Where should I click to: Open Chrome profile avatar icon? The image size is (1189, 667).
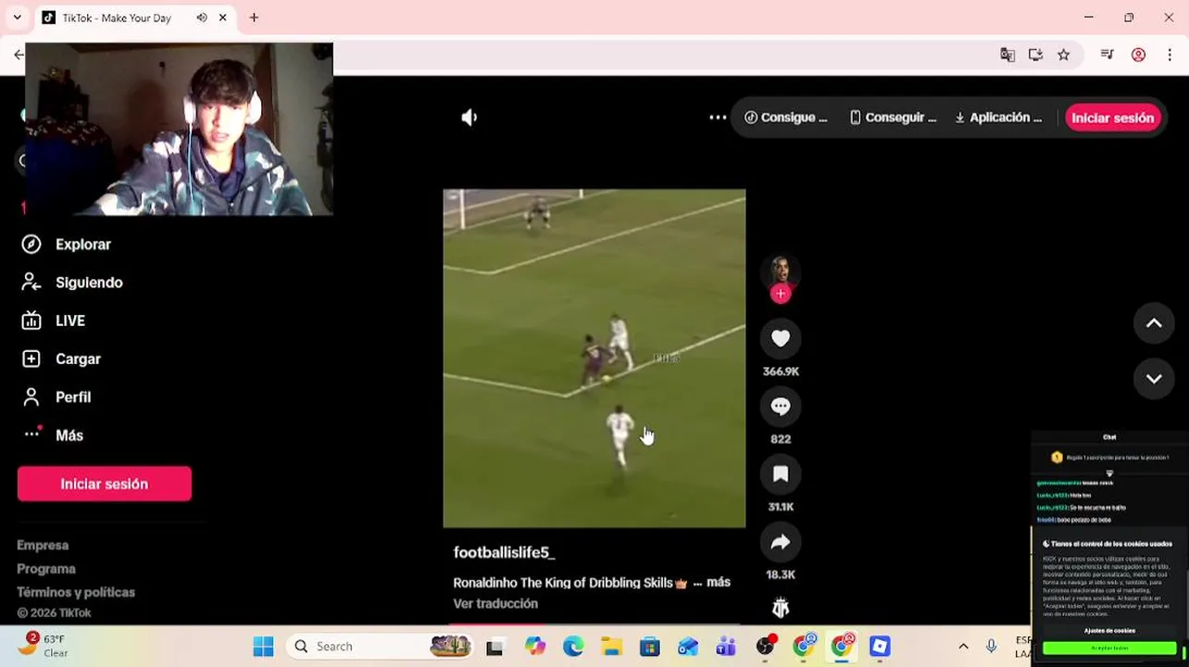tap(1139, 55)
